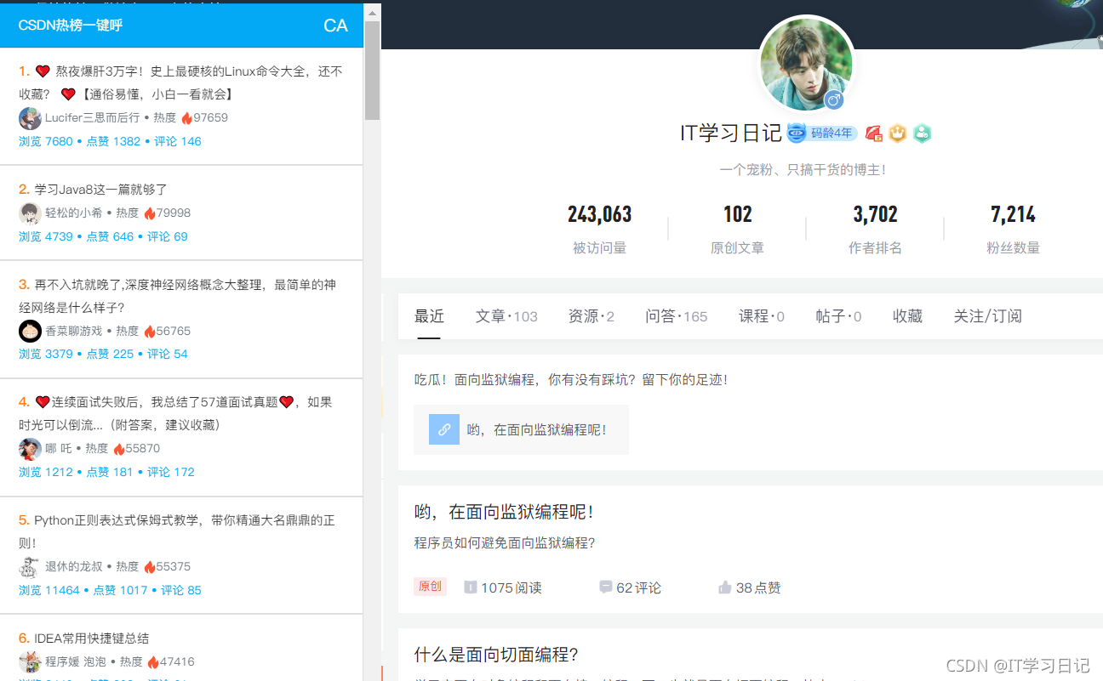Image resolution: width=1103 pixels, height=681 pixels.
Task: Click the orange crown badge icon
Action: click(898, 133)
